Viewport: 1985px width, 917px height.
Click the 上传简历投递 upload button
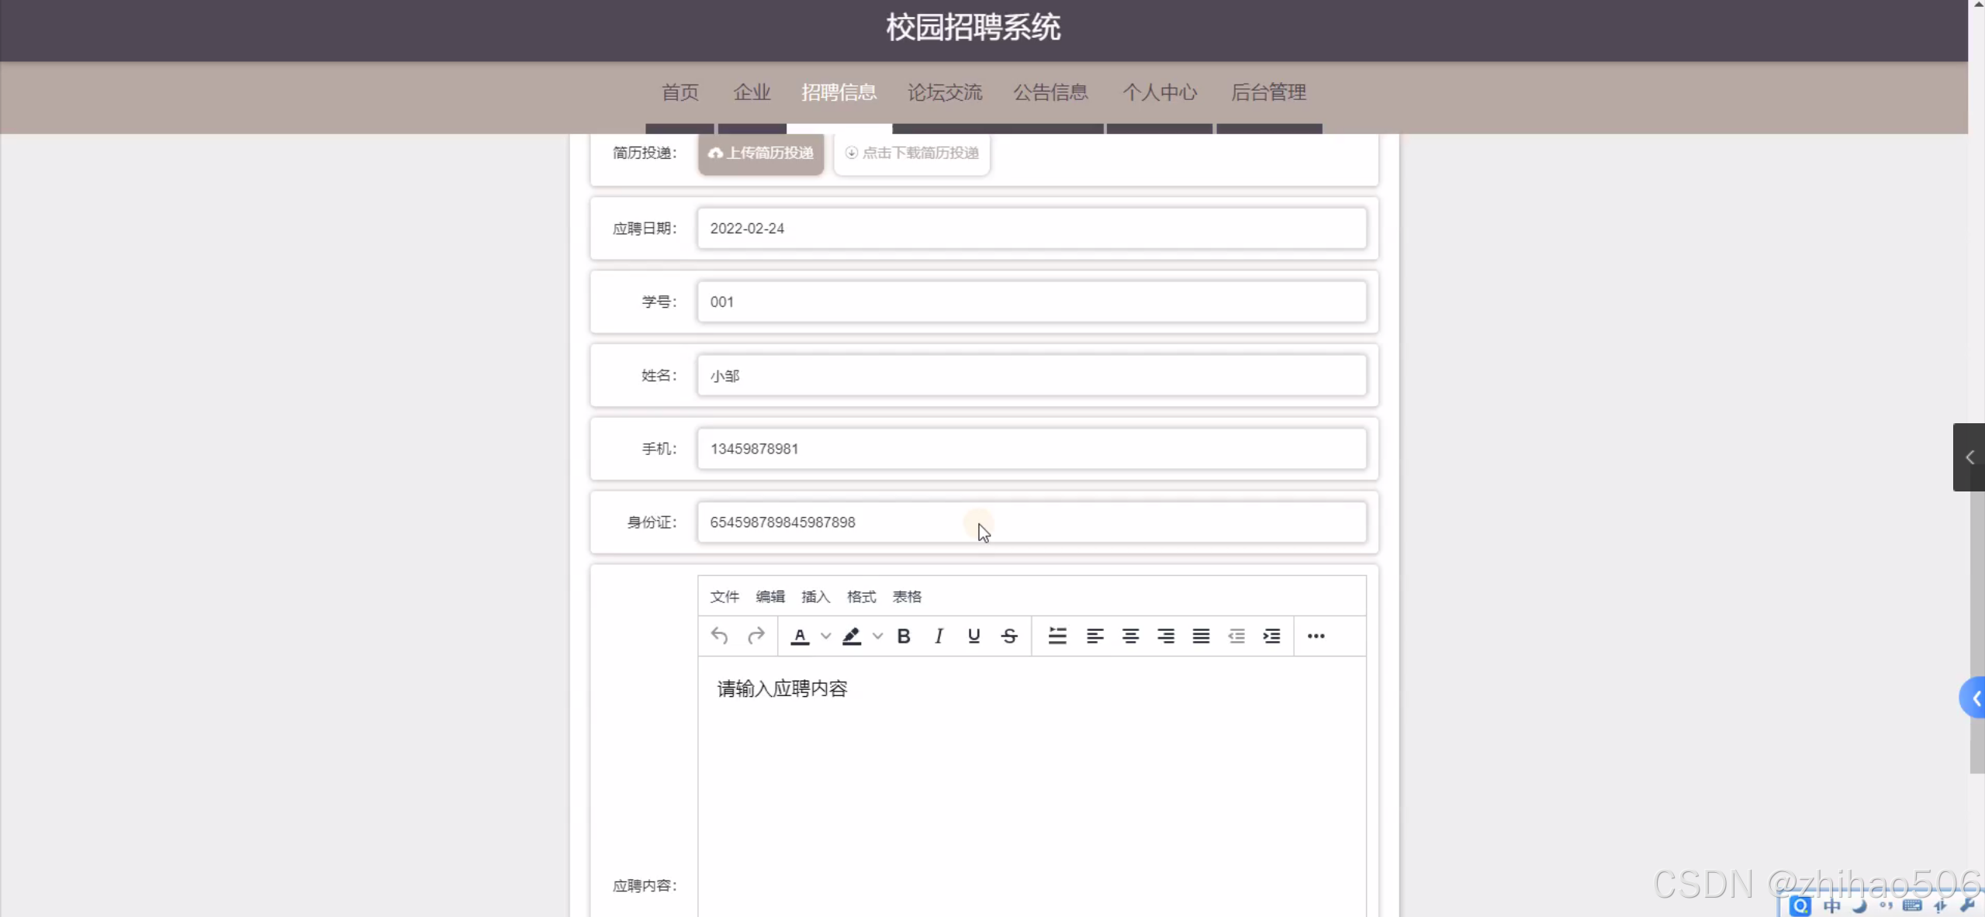click(760, 153)
